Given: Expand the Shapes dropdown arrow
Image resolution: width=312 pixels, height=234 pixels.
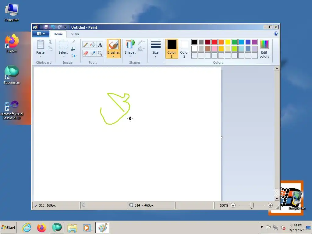Looking at the screenshot, I should [x=130, y=56].
